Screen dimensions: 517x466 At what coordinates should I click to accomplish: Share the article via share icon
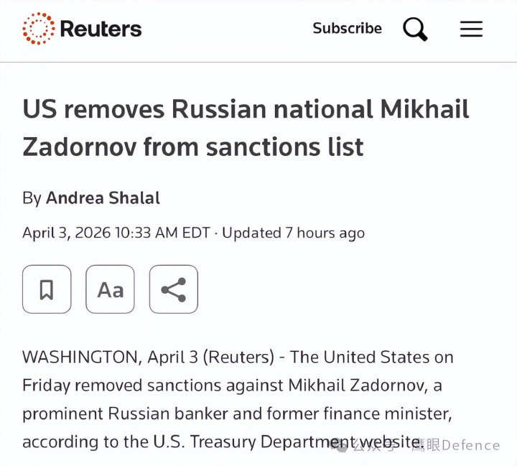173,289
